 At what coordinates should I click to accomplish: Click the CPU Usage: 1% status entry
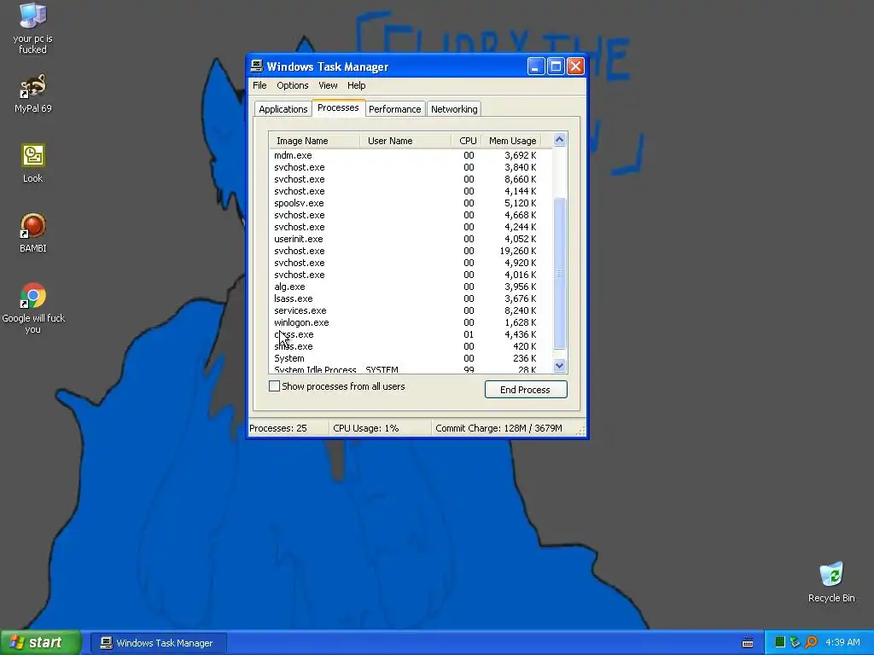(x=380, y=428)
